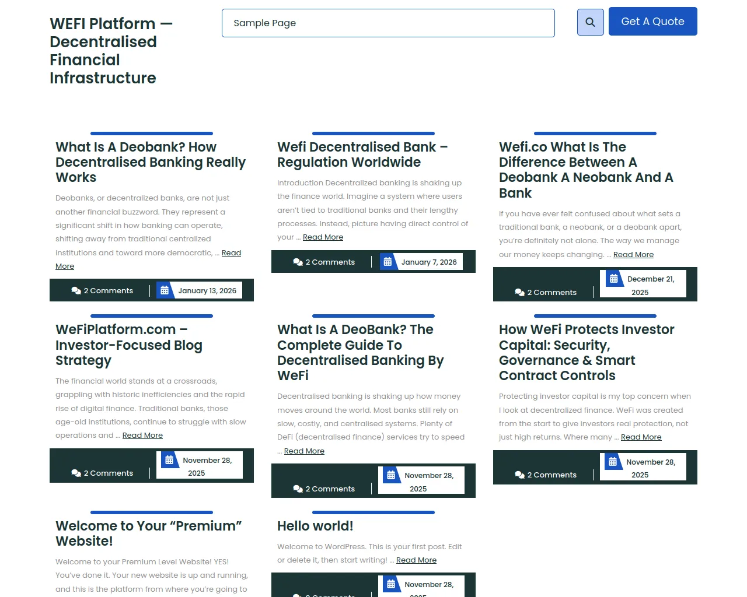
Task: Click the Get A Quote button
Action: pos(653,22)
